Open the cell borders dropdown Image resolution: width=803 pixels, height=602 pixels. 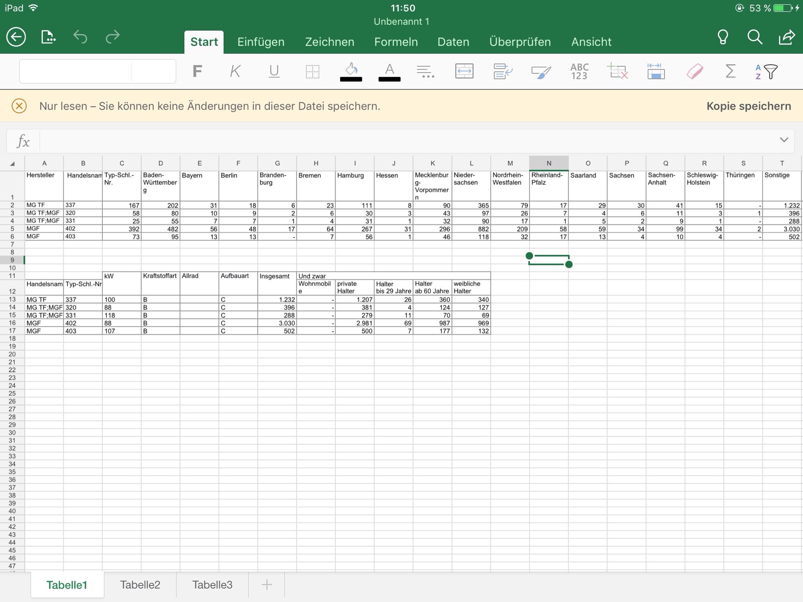click(x=312, y=71)
